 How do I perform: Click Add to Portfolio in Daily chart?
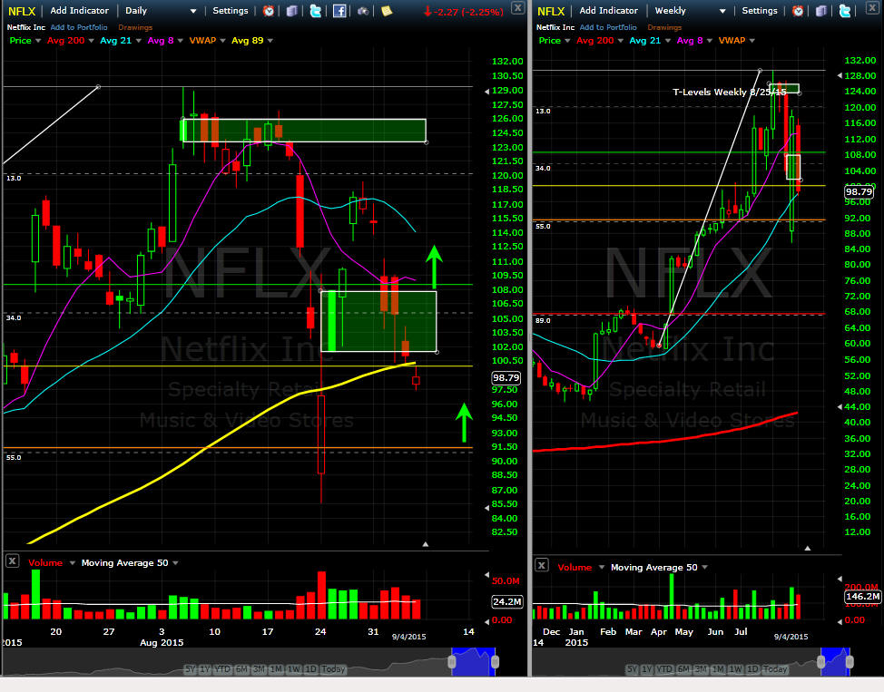click(79, 27)
